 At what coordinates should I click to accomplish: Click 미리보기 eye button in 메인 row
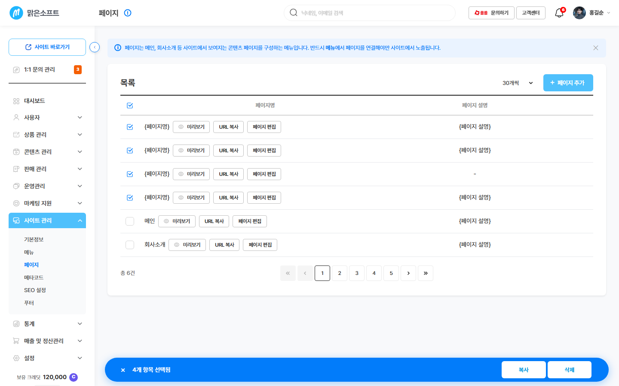point(177,221)
